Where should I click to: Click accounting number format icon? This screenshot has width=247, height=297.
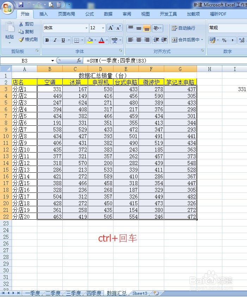[x=212, y=40]
